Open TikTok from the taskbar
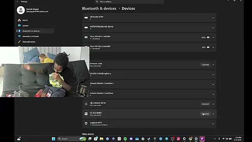Viewport: 252px width, 142px height. click(x=178, y=139)
